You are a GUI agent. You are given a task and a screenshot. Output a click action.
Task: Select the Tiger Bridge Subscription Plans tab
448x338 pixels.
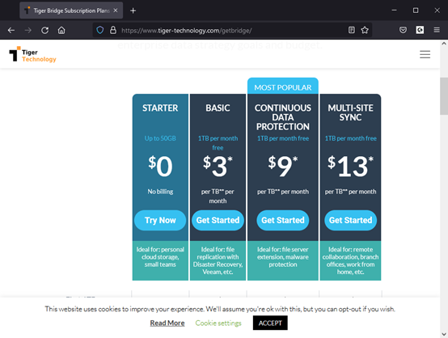pos(71,11)
